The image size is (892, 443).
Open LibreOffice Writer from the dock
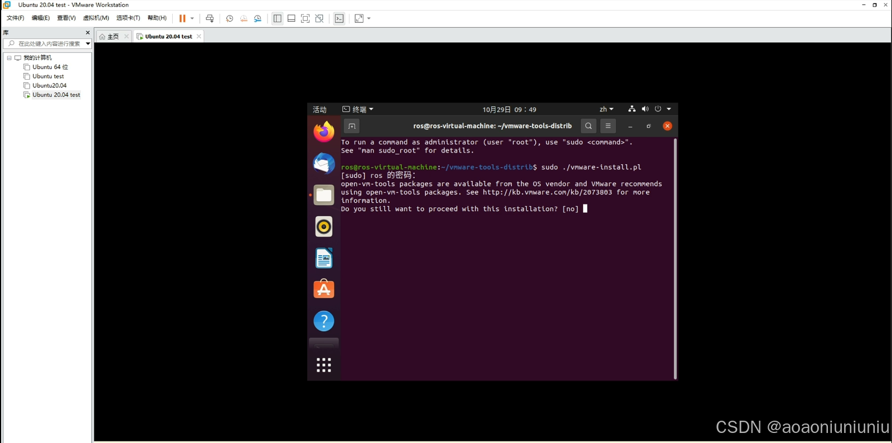coord(324,258)
